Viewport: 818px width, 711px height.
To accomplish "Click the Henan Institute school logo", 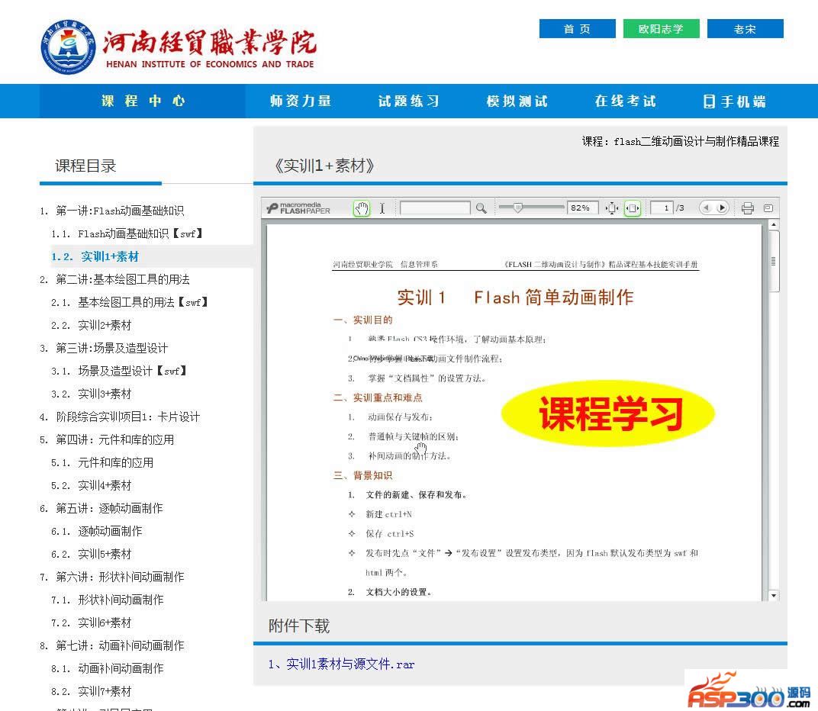I will [x=177, y=47].
